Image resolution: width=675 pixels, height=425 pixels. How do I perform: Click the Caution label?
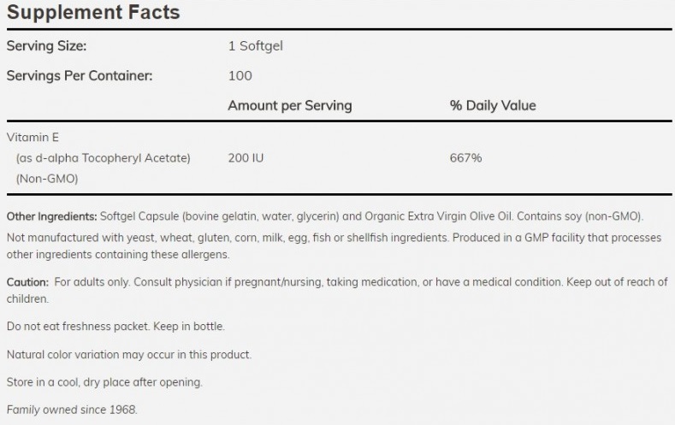pyautogui.click(x=27, y=281)
